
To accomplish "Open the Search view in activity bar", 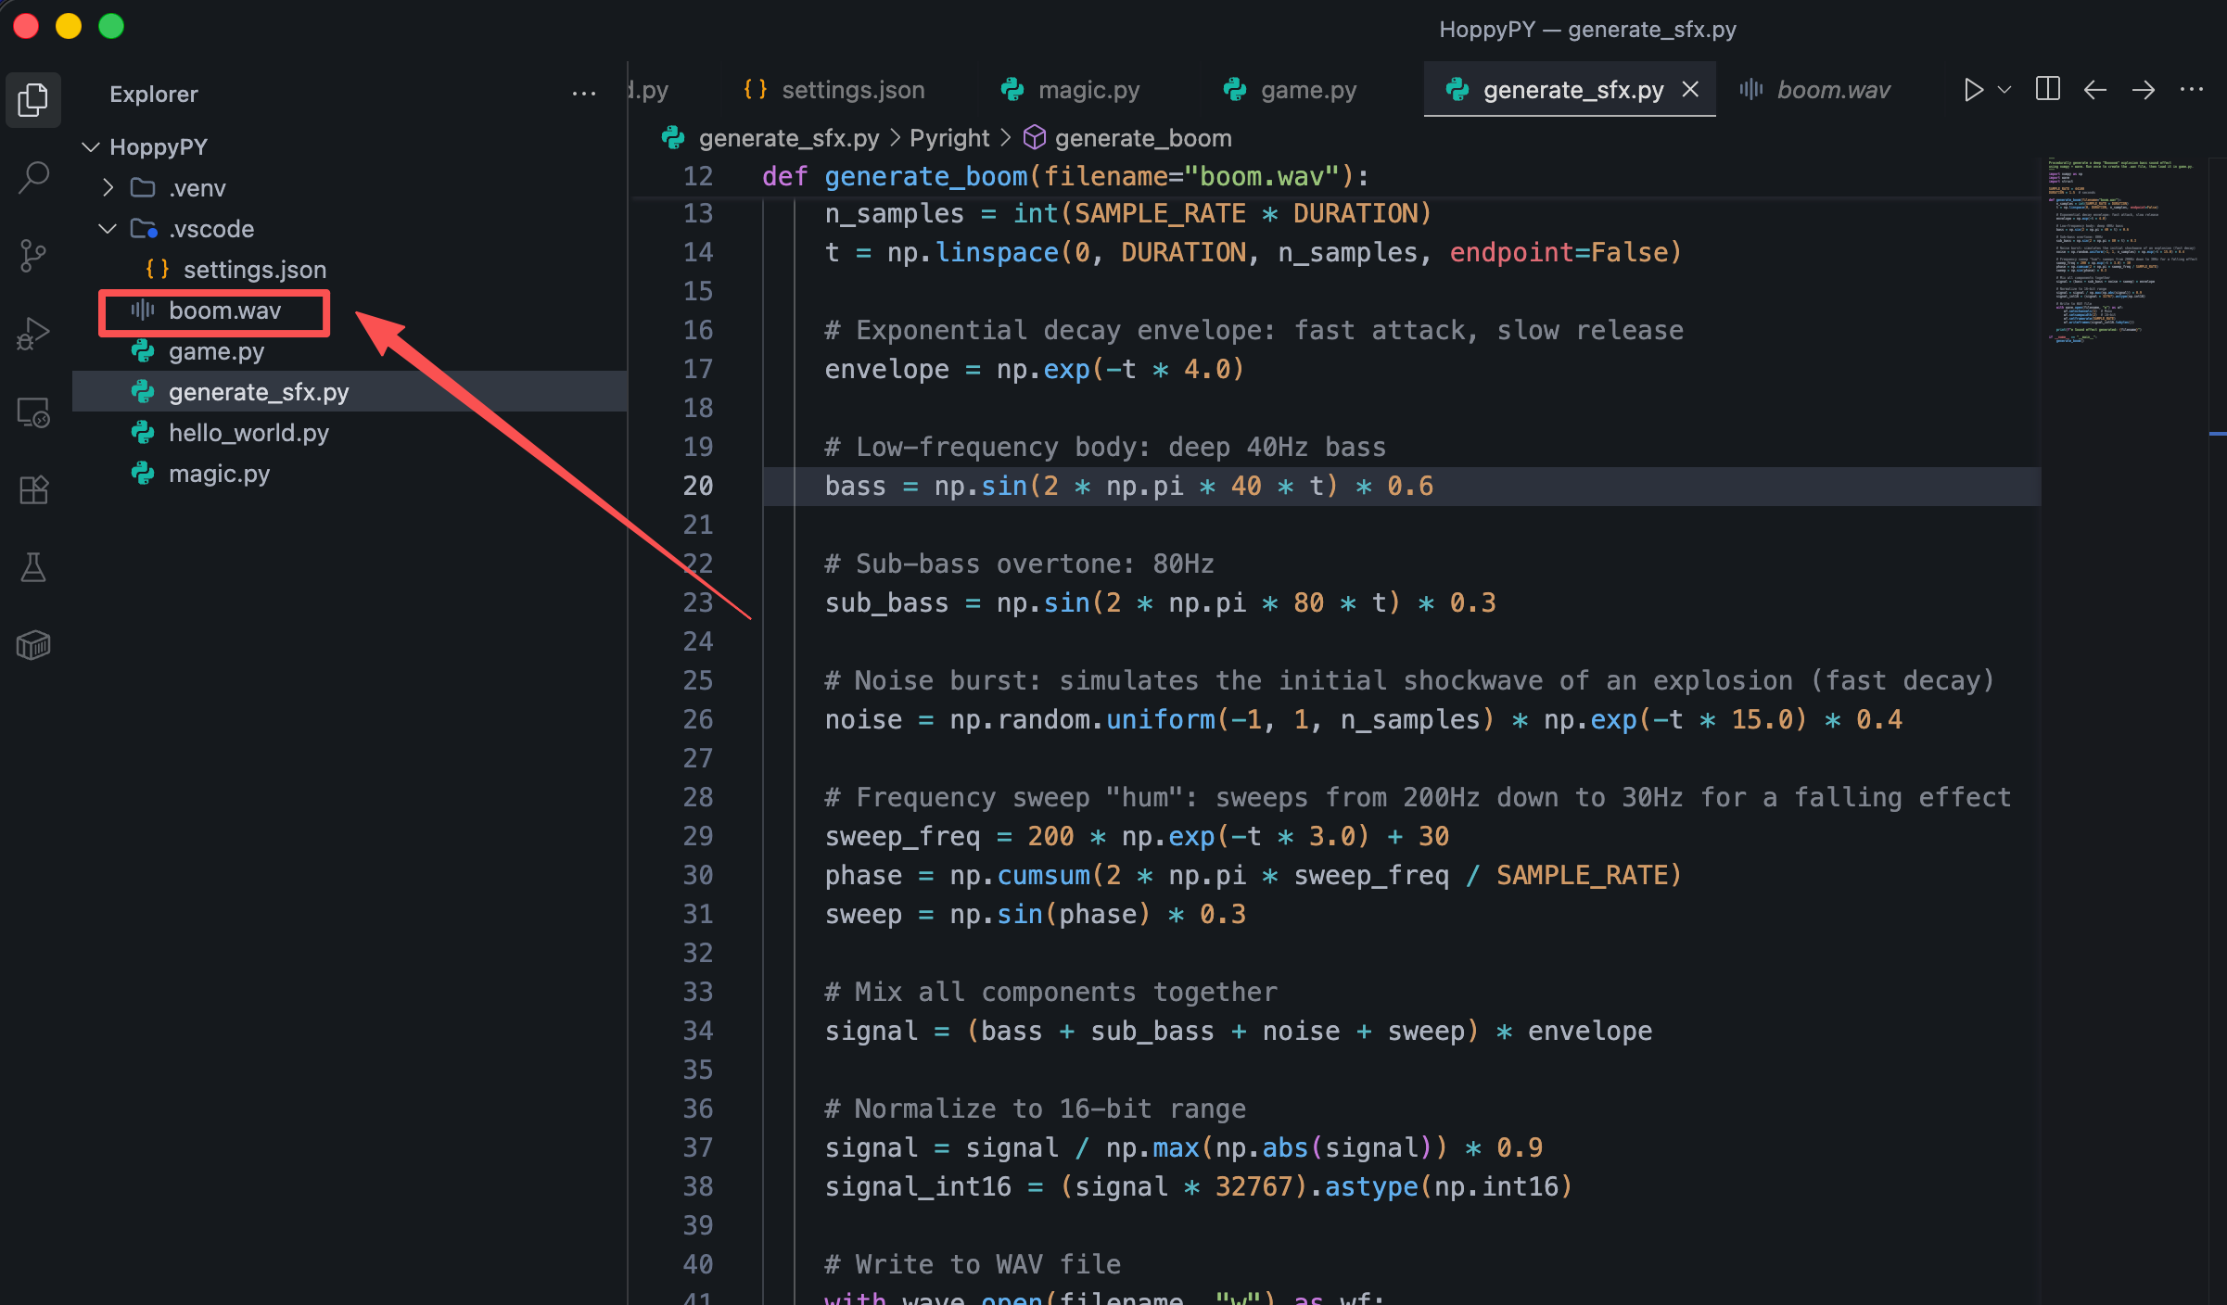I will [x=33, y=177].
